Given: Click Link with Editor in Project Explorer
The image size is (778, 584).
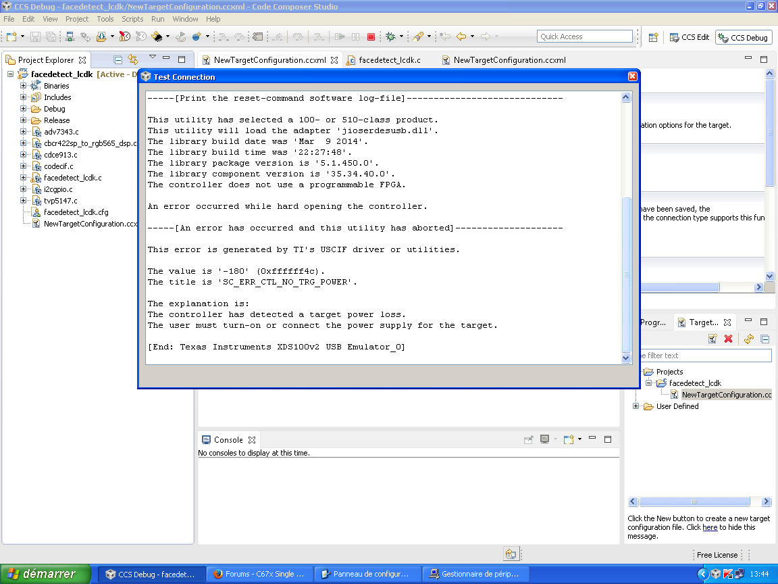Looking at the screenshot, I should (x=133, y=59).
